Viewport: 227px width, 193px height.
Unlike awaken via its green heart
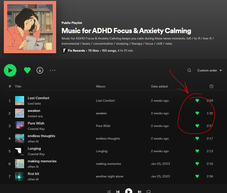click(x=197, y=113)
